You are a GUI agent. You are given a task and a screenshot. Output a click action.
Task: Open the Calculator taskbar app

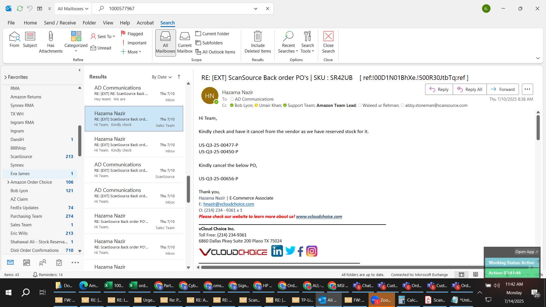click(408, 300)
